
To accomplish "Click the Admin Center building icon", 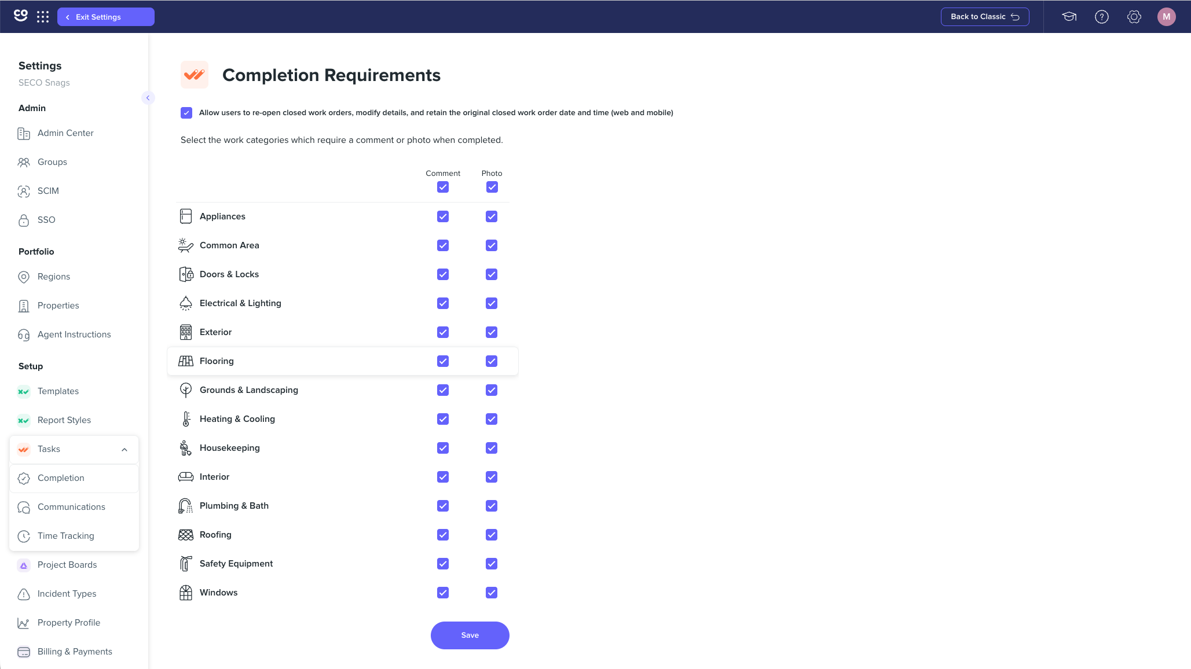I will [x=24, y=134].
